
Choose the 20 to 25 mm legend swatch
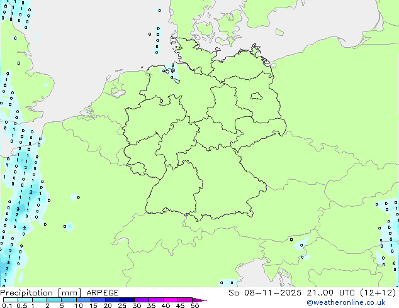pos(112,300)
